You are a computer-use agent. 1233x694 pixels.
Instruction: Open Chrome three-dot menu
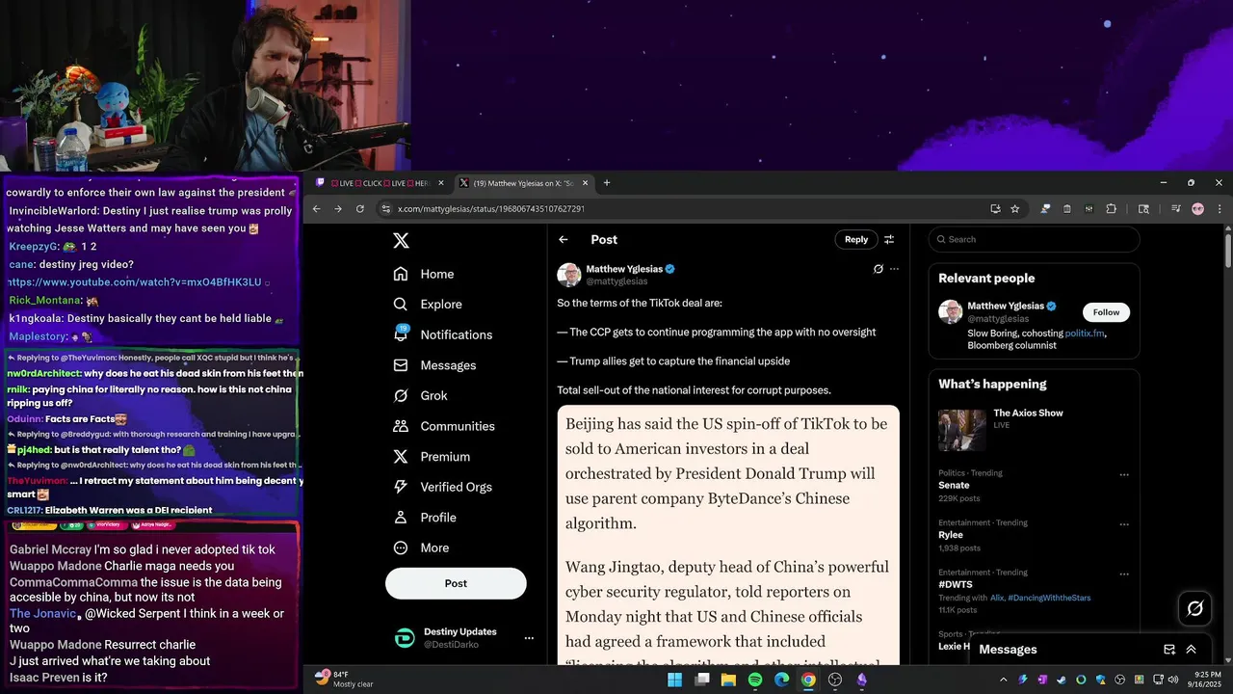[1220, 209]
